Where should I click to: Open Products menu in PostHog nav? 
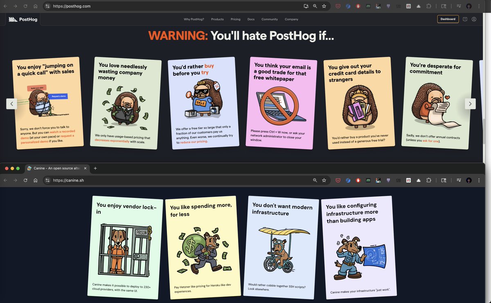(x=217, y=19)
